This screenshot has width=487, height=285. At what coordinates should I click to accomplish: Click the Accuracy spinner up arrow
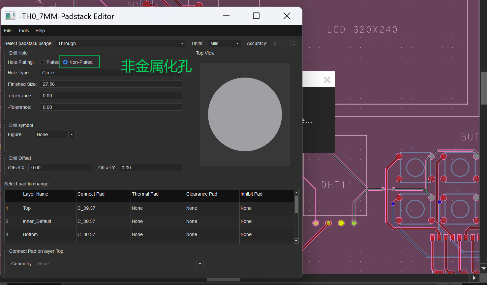click(294, 42)
